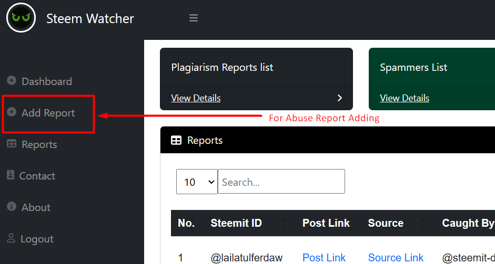Focus the Search input field

click(x=281, y=182)
